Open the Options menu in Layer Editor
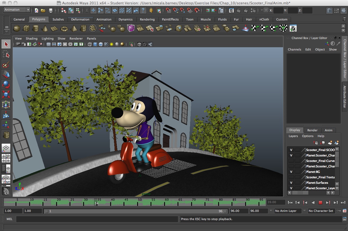 (307, 136)
